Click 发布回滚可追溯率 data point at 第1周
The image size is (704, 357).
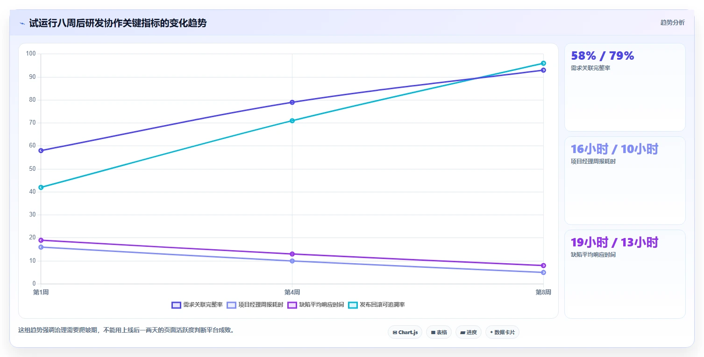click(x=41, y=187)
